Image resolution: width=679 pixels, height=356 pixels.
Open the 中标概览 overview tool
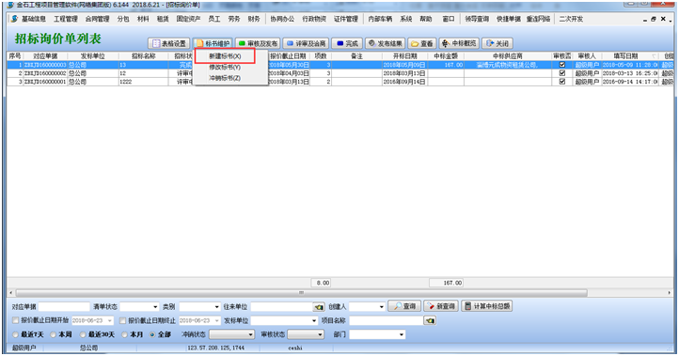coord(459,44)
